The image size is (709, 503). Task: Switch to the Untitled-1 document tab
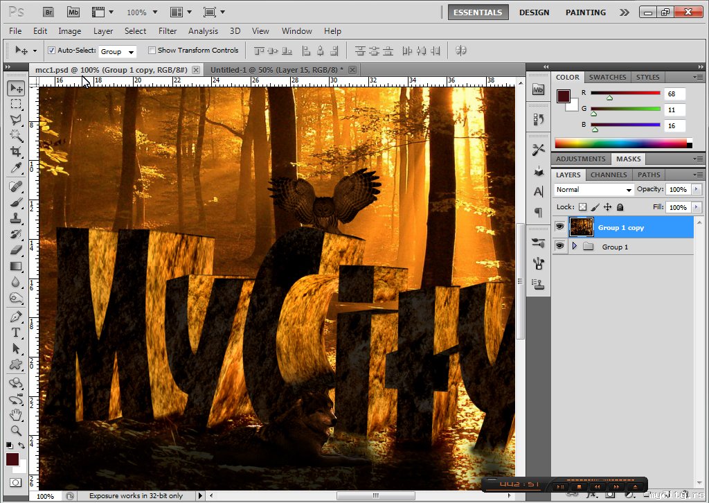tap(276, 70)
